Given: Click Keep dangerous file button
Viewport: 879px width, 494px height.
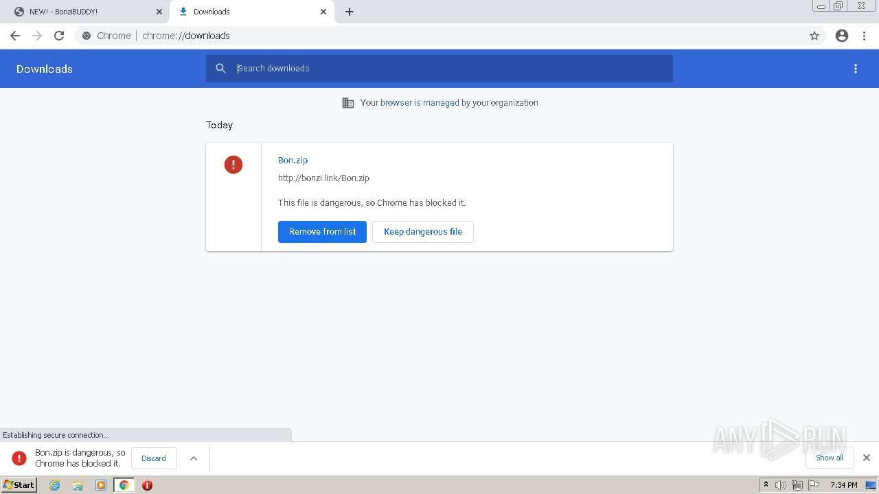Looking at the screenshot, I should click(x=423, y=232).
